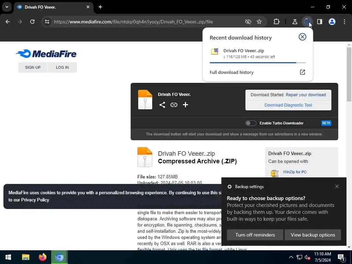Open the Chrome three-dot menu
This screenshot has height=264, width=352.
(x=344, y=22)
